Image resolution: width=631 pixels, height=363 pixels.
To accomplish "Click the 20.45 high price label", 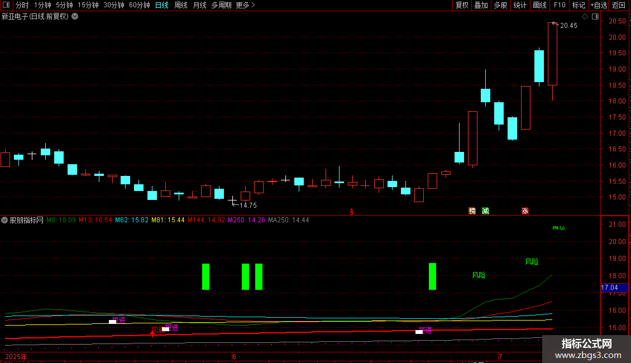I will pyautogui.click(x=568, y=25).
